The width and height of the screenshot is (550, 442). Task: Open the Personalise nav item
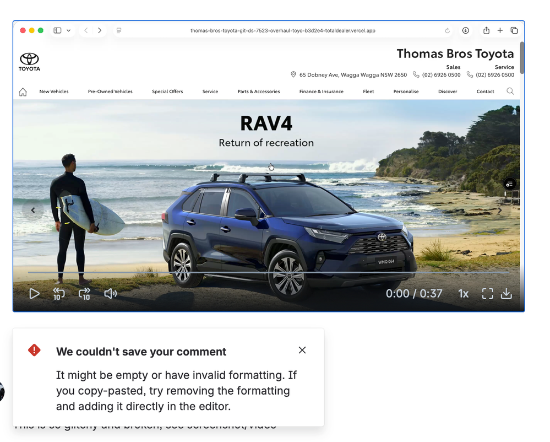[406, 91]
